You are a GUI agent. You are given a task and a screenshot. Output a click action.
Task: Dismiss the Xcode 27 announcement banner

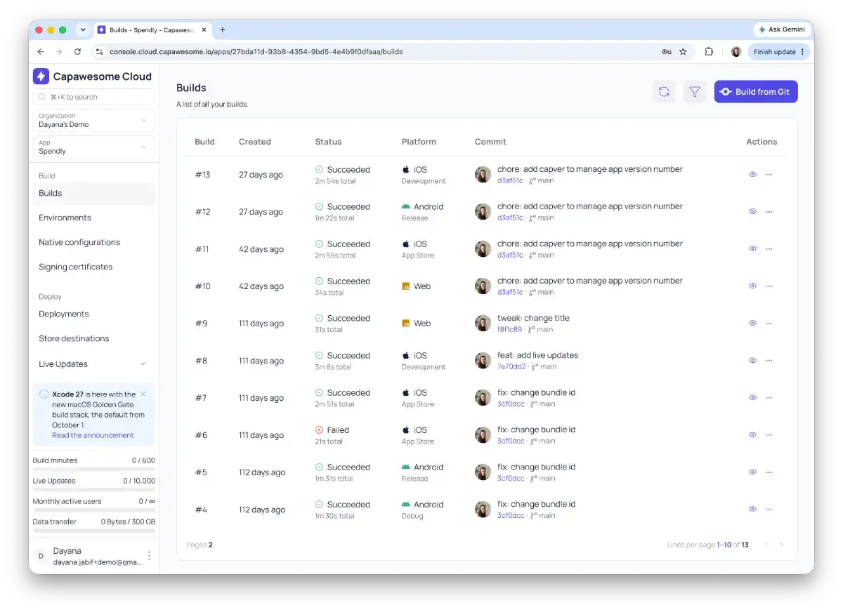click(143, 394)
